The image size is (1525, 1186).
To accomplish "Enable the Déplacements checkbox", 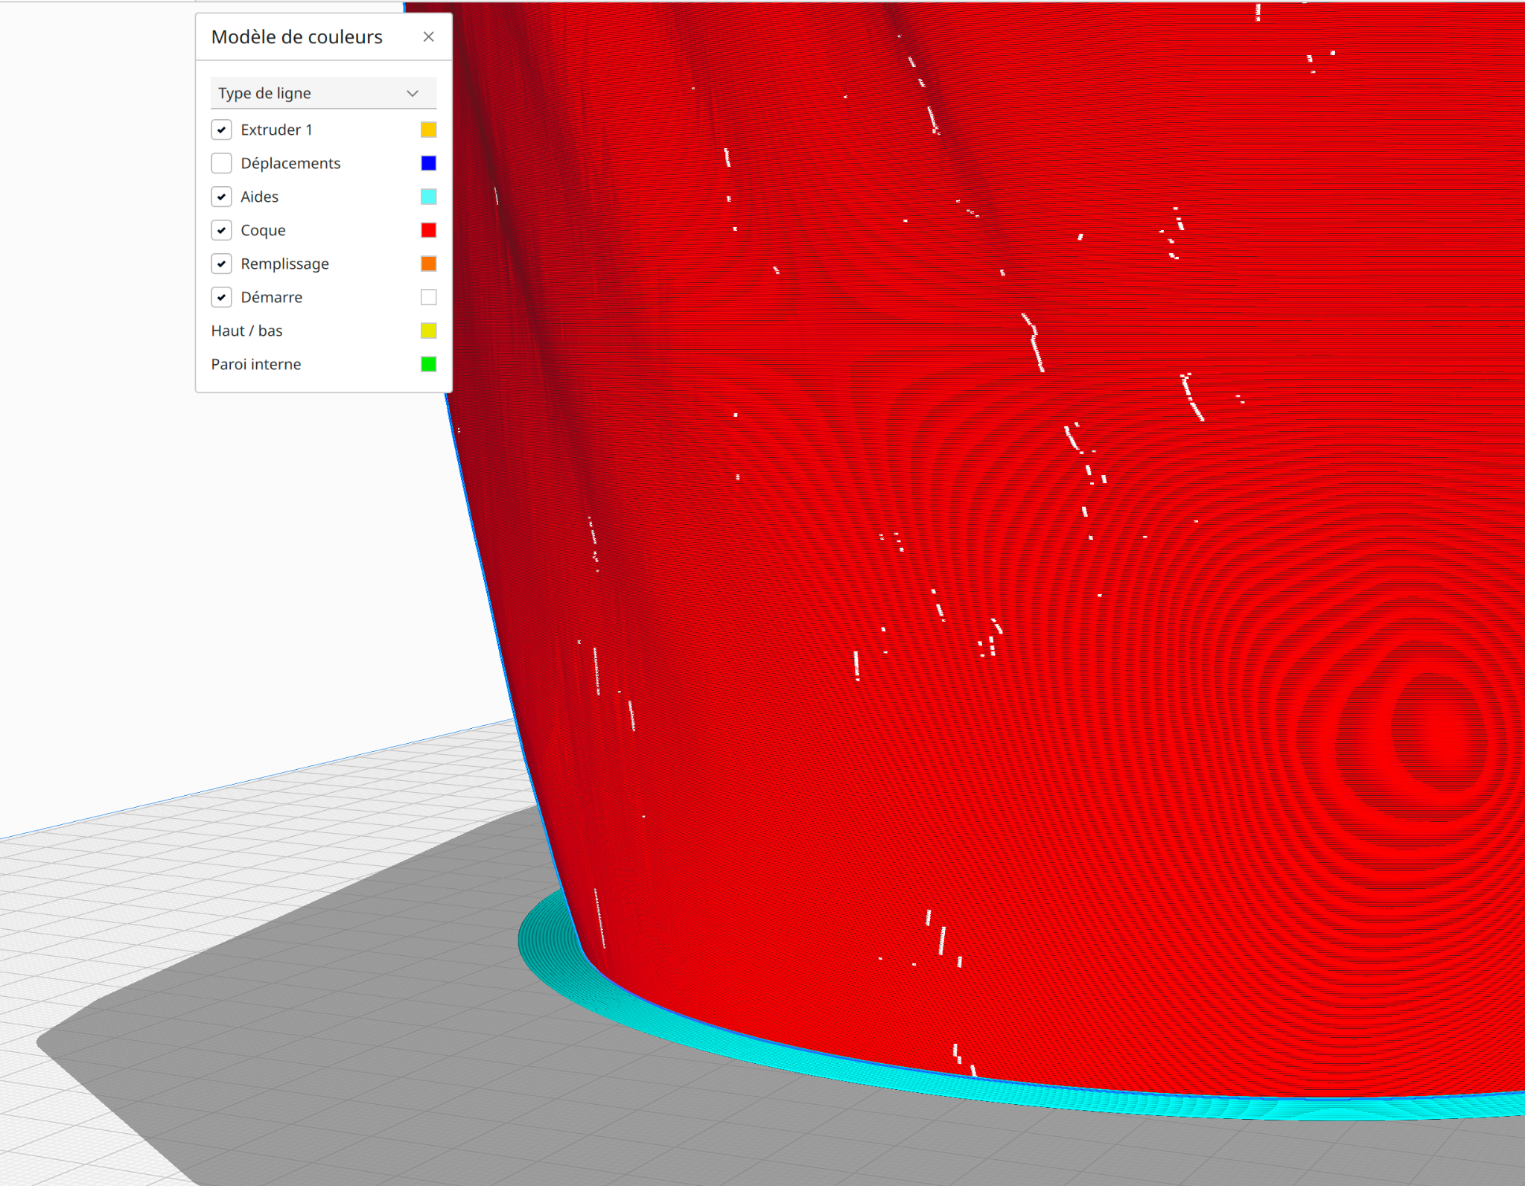I will point(221,163).
